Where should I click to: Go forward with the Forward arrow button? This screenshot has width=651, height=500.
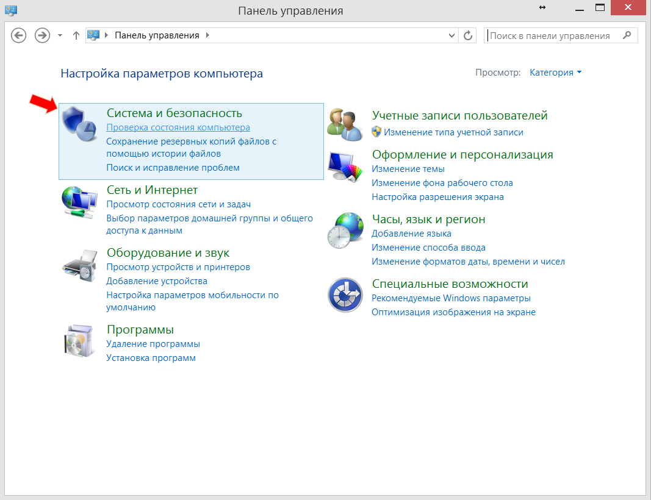(42, 36)
